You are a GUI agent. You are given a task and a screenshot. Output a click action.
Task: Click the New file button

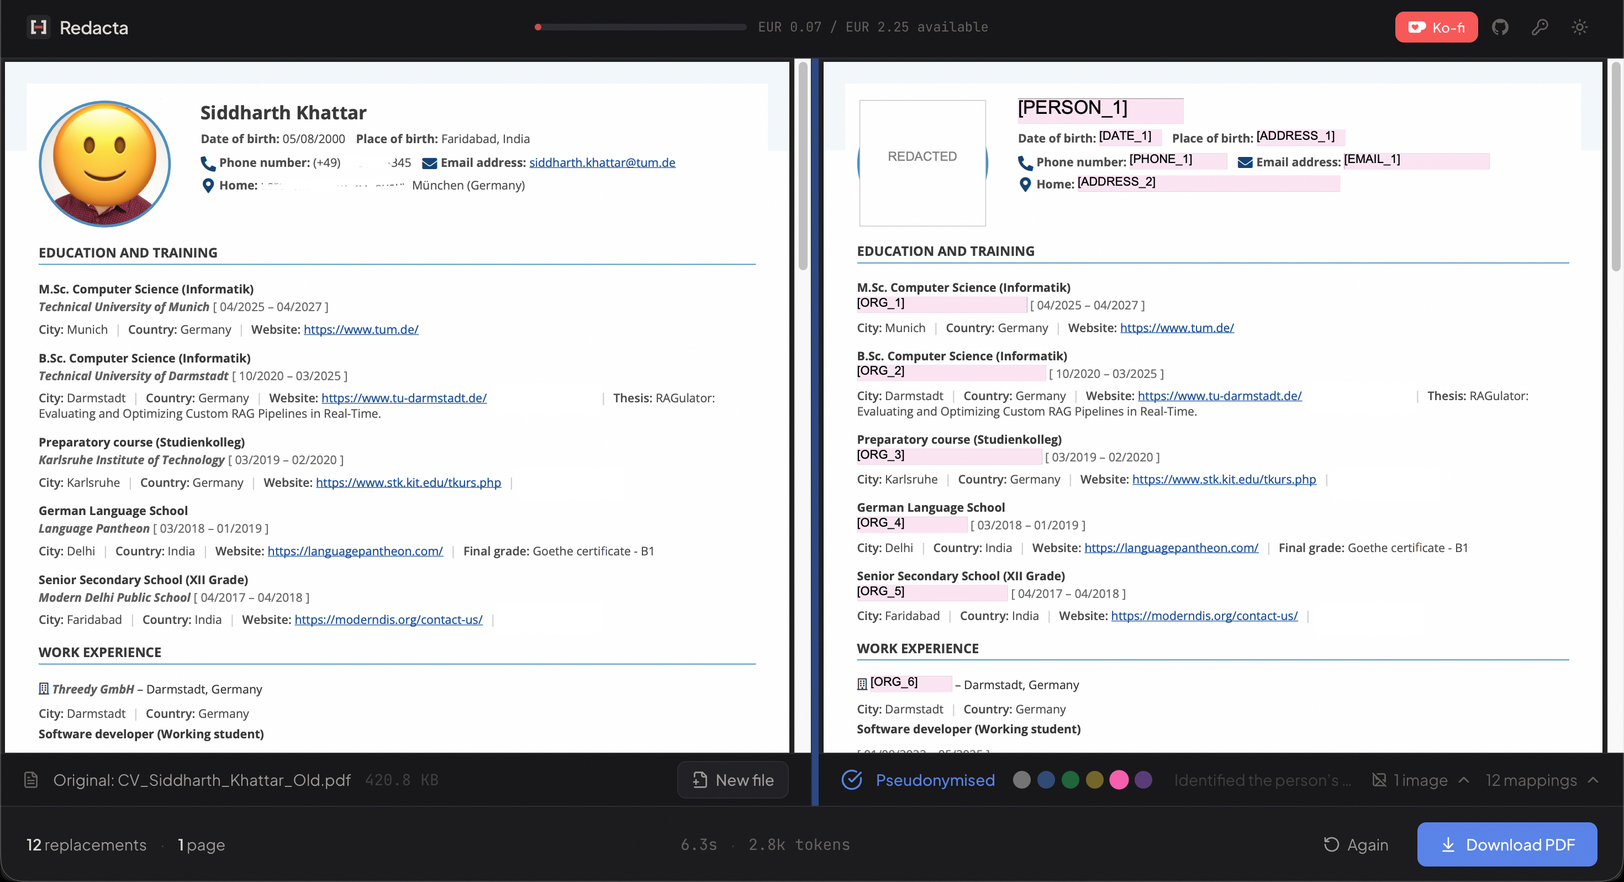coord(732,780)
